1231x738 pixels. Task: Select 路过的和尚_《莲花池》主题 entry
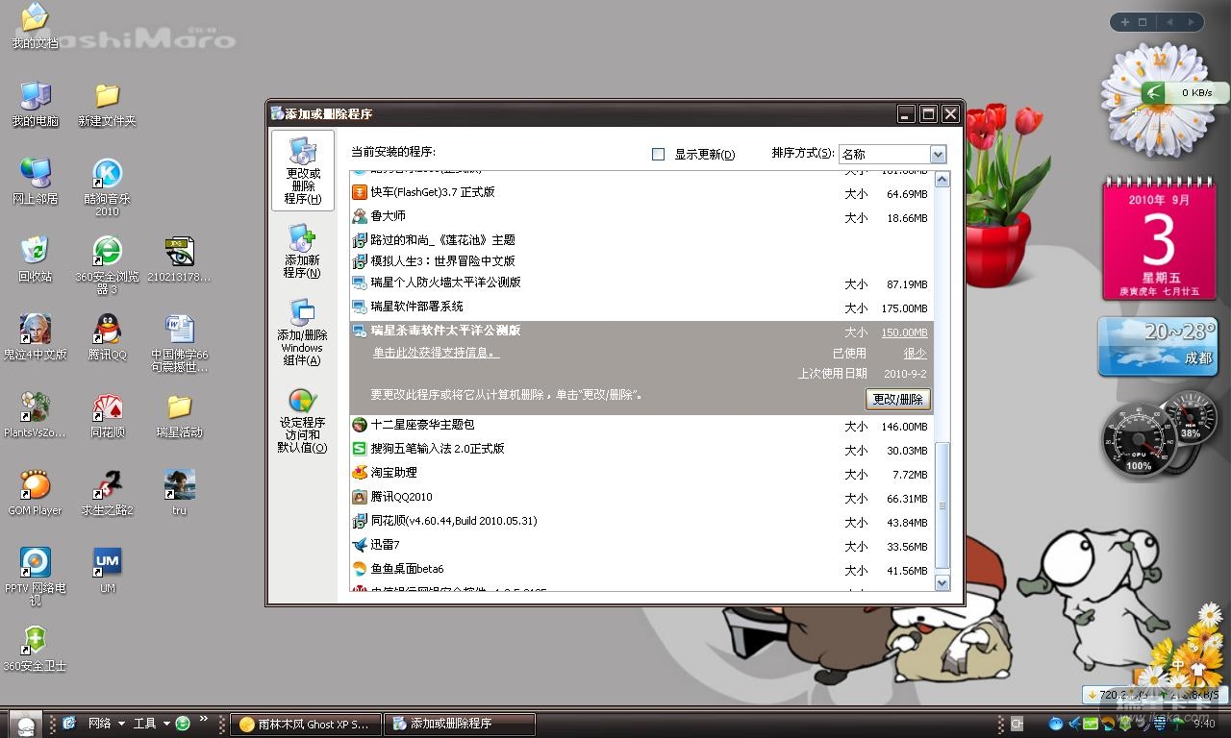pyautogui.click(x=641, y=239)
